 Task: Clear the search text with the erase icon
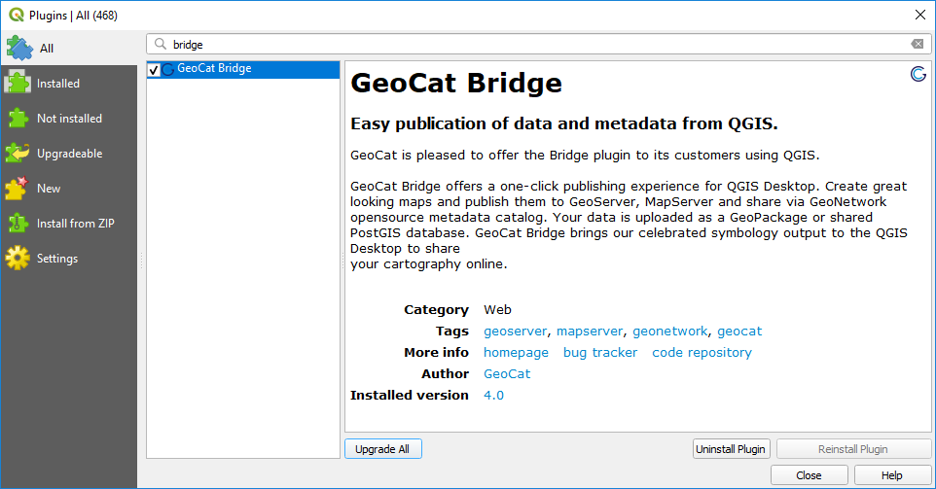(917, 44)
